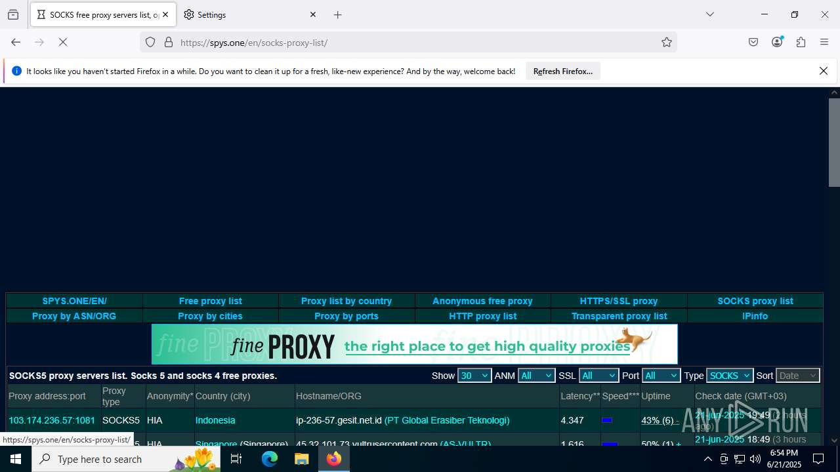
Task: Open Task View on the taskbar
Action: pyautogui.click(x=236, y=459)
